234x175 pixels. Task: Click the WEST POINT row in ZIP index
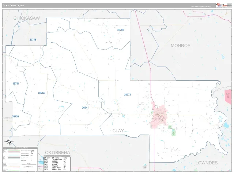(x=57, y=168)
